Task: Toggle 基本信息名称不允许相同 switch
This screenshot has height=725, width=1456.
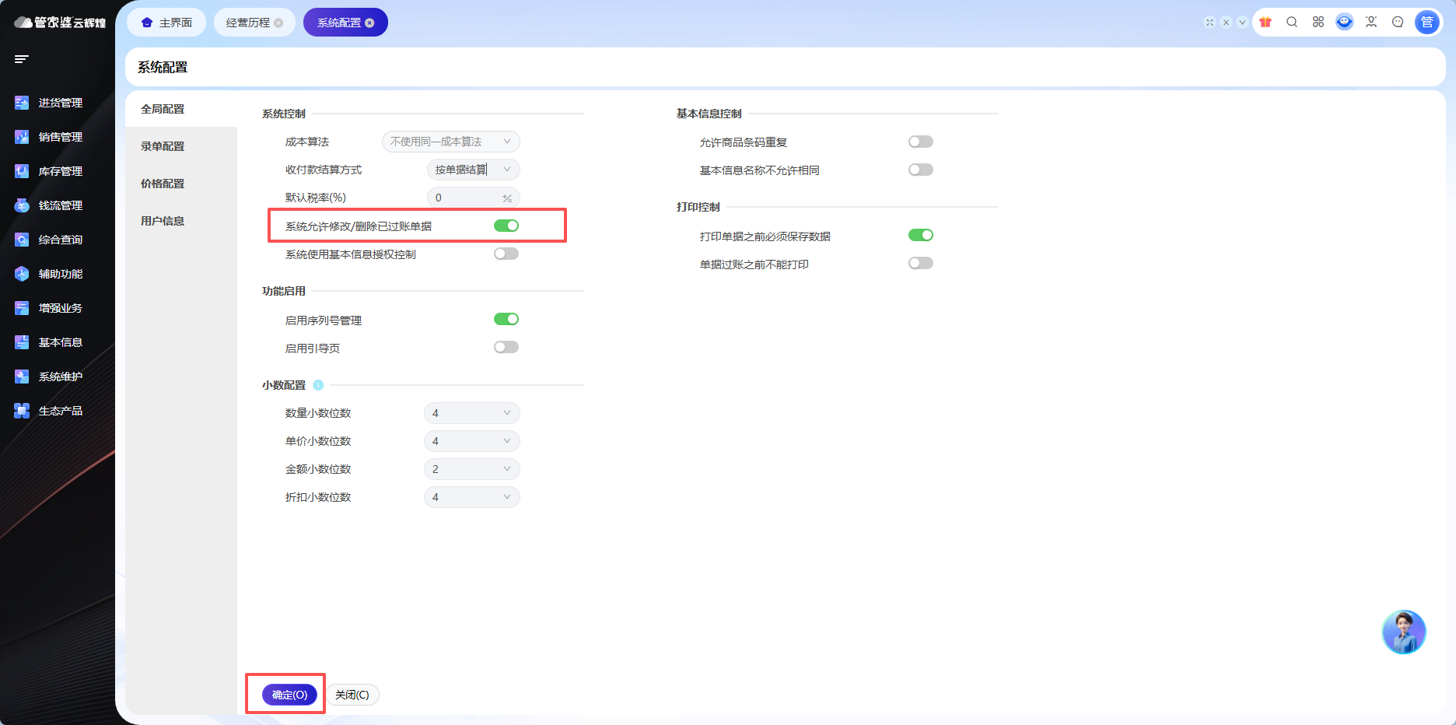Action: 921,170
